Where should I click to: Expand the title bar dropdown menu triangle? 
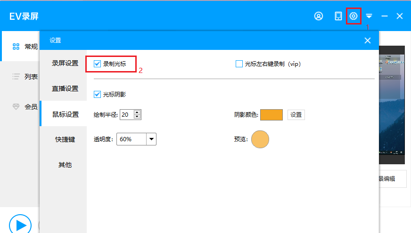(x=369, y=16)
